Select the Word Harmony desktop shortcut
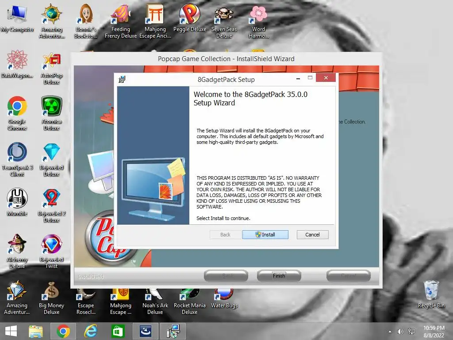Viewport: 453px width, 340px height. (x=258, y=21)
